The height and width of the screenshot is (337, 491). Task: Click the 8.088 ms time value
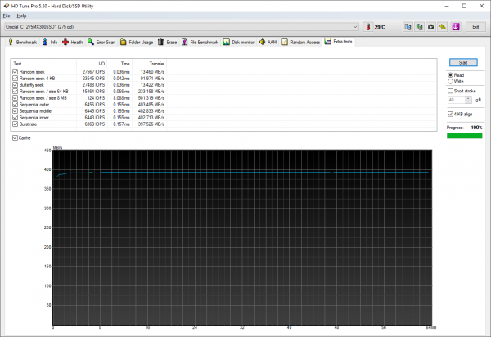[x=121, y=98]
